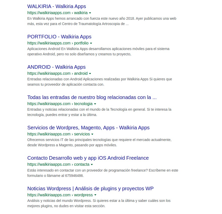The height and width of the screenshot is (214, 222).
Task: Click green URL walkiriaapps.com › servicios
Action: (x=59, y=134)
